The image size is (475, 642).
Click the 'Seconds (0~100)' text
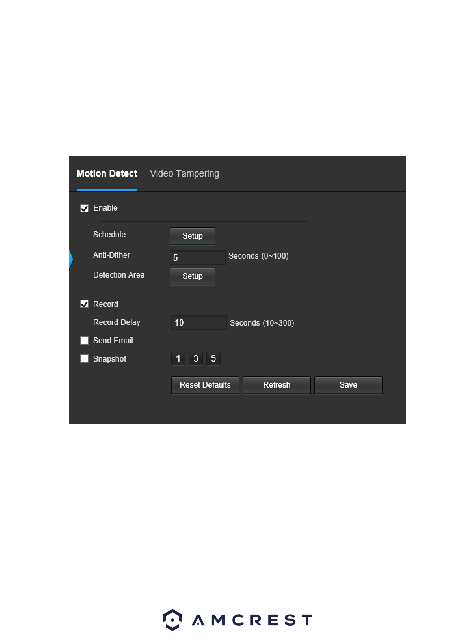click(259, 256)
